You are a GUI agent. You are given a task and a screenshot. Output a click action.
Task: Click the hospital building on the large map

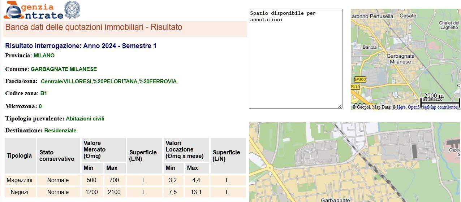point(453,148)
